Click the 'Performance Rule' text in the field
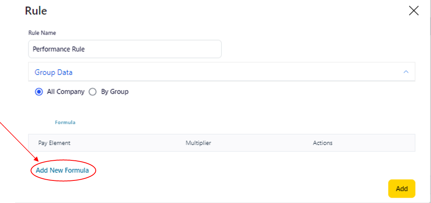 58,49
